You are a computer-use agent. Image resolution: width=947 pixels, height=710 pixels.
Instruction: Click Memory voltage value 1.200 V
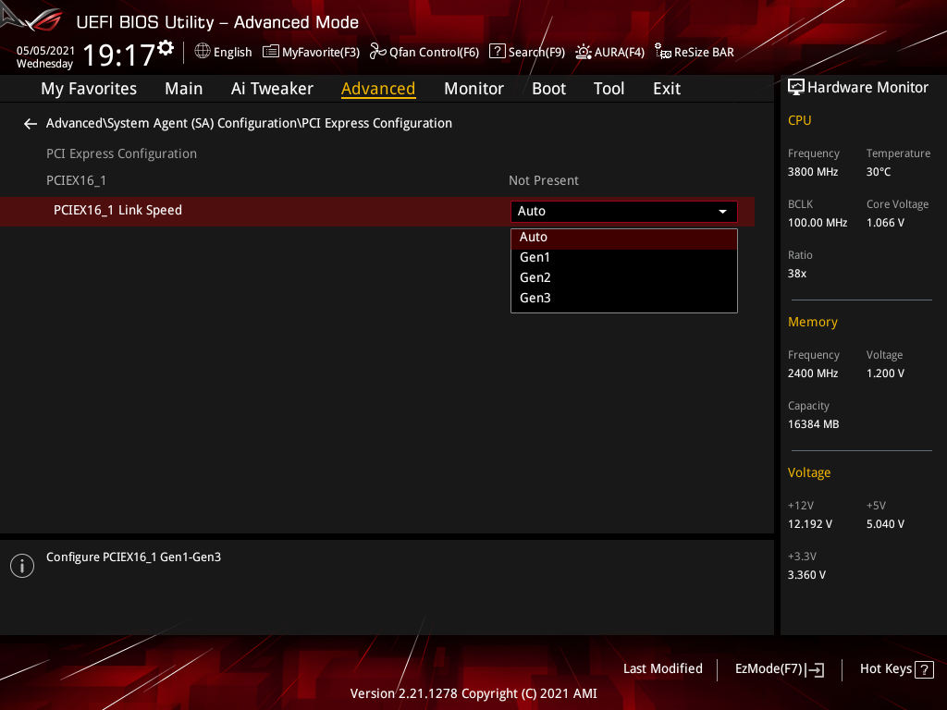(885, 373)
